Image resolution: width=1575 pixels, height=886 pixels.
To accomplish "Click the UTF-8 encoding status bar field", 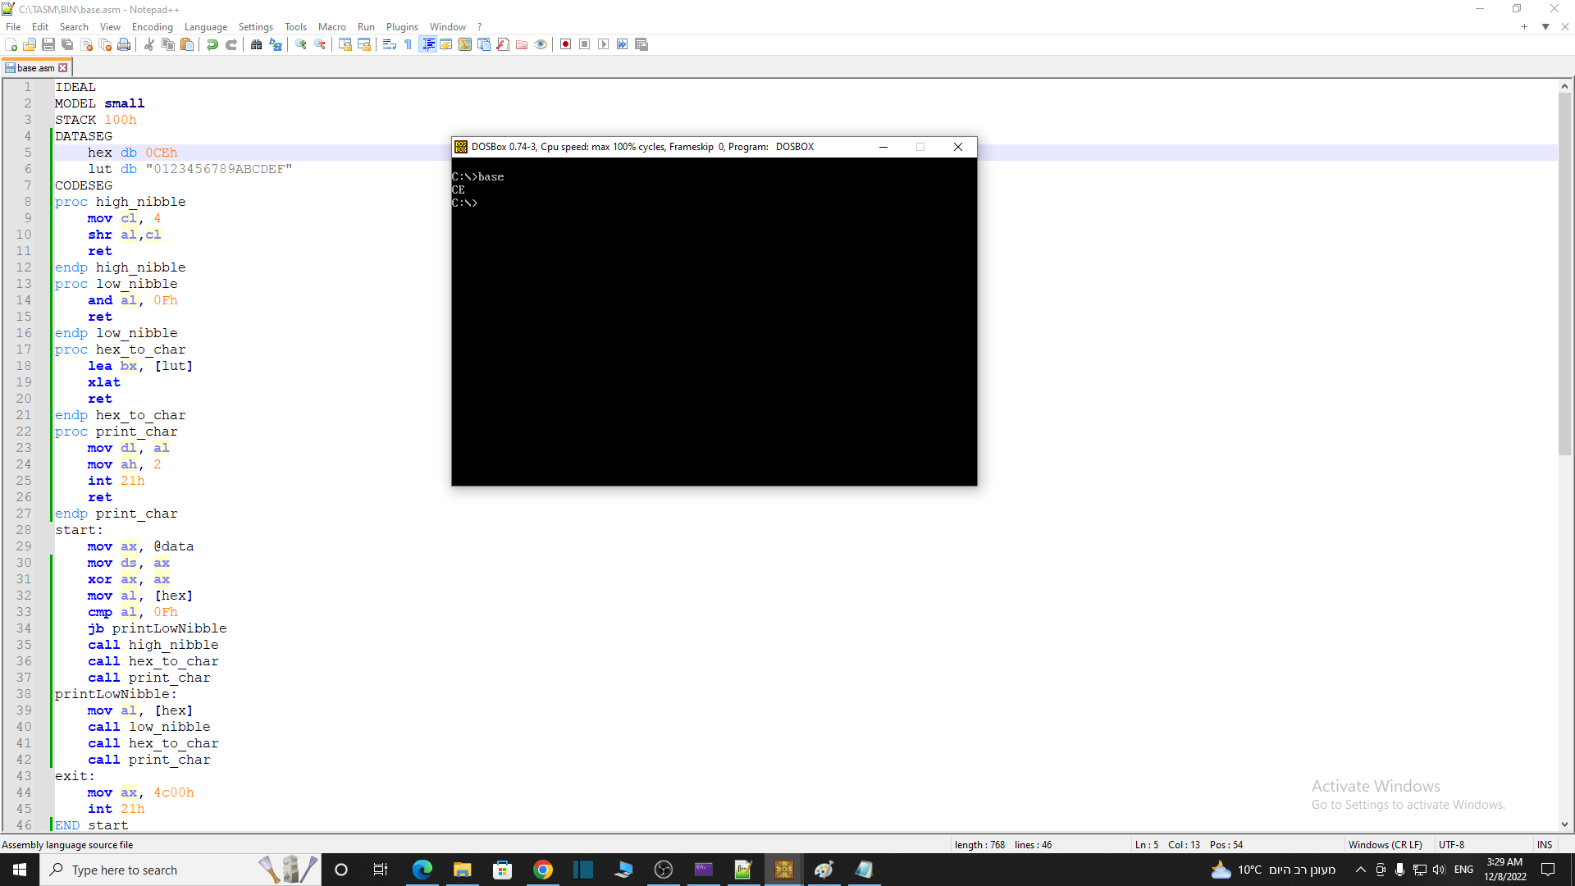I will tap(1451, 844).
